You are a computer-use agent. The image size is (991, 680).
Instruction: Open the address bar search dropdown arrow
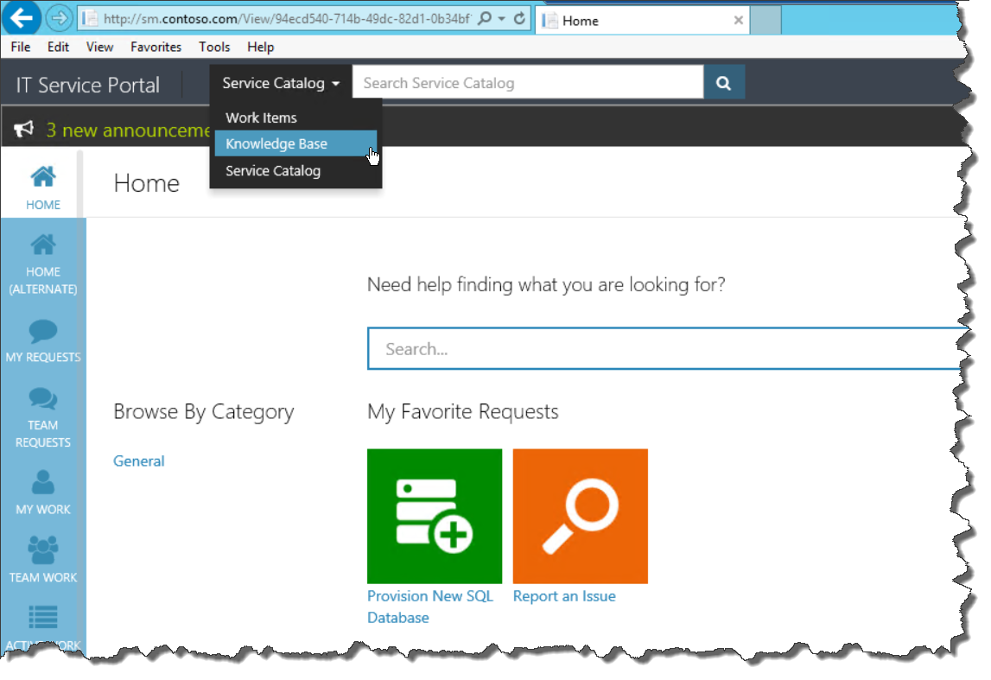502,18
